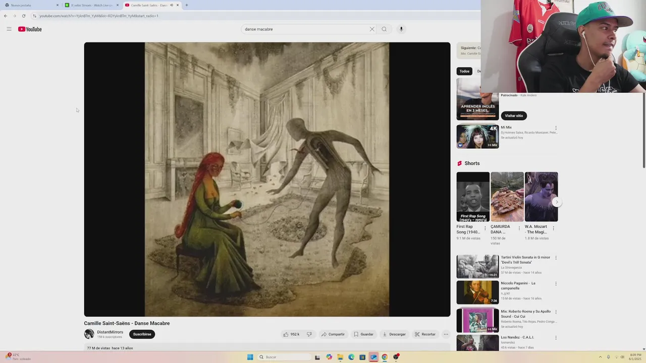This screenshot has width=646, height=363.
Task: Open the weather widget showing 32°C
Action: tap(19, 356)
